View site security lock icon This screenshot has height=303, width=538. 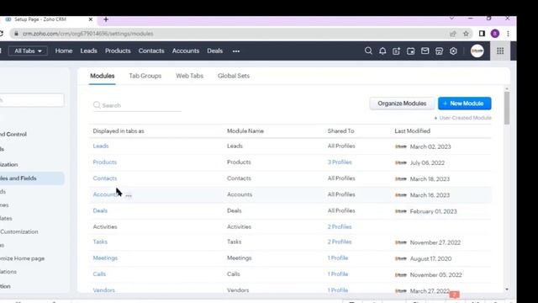[16, 34]
